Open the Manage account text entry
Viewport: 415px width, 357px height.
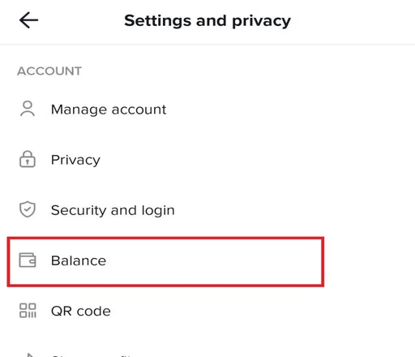click(109, 110)
